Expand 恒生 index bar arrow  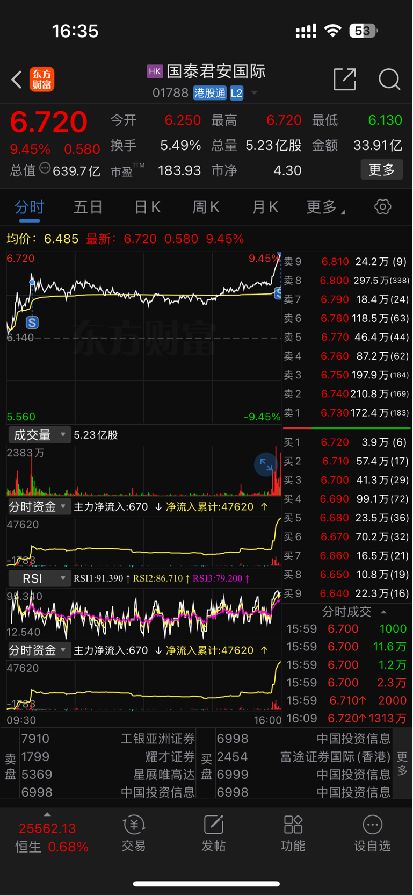47,814
